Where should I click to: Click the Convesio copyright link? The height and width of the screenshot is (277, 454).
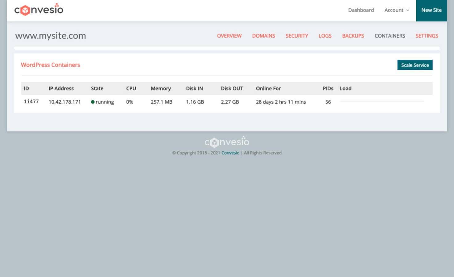click(x=230, y=153)
